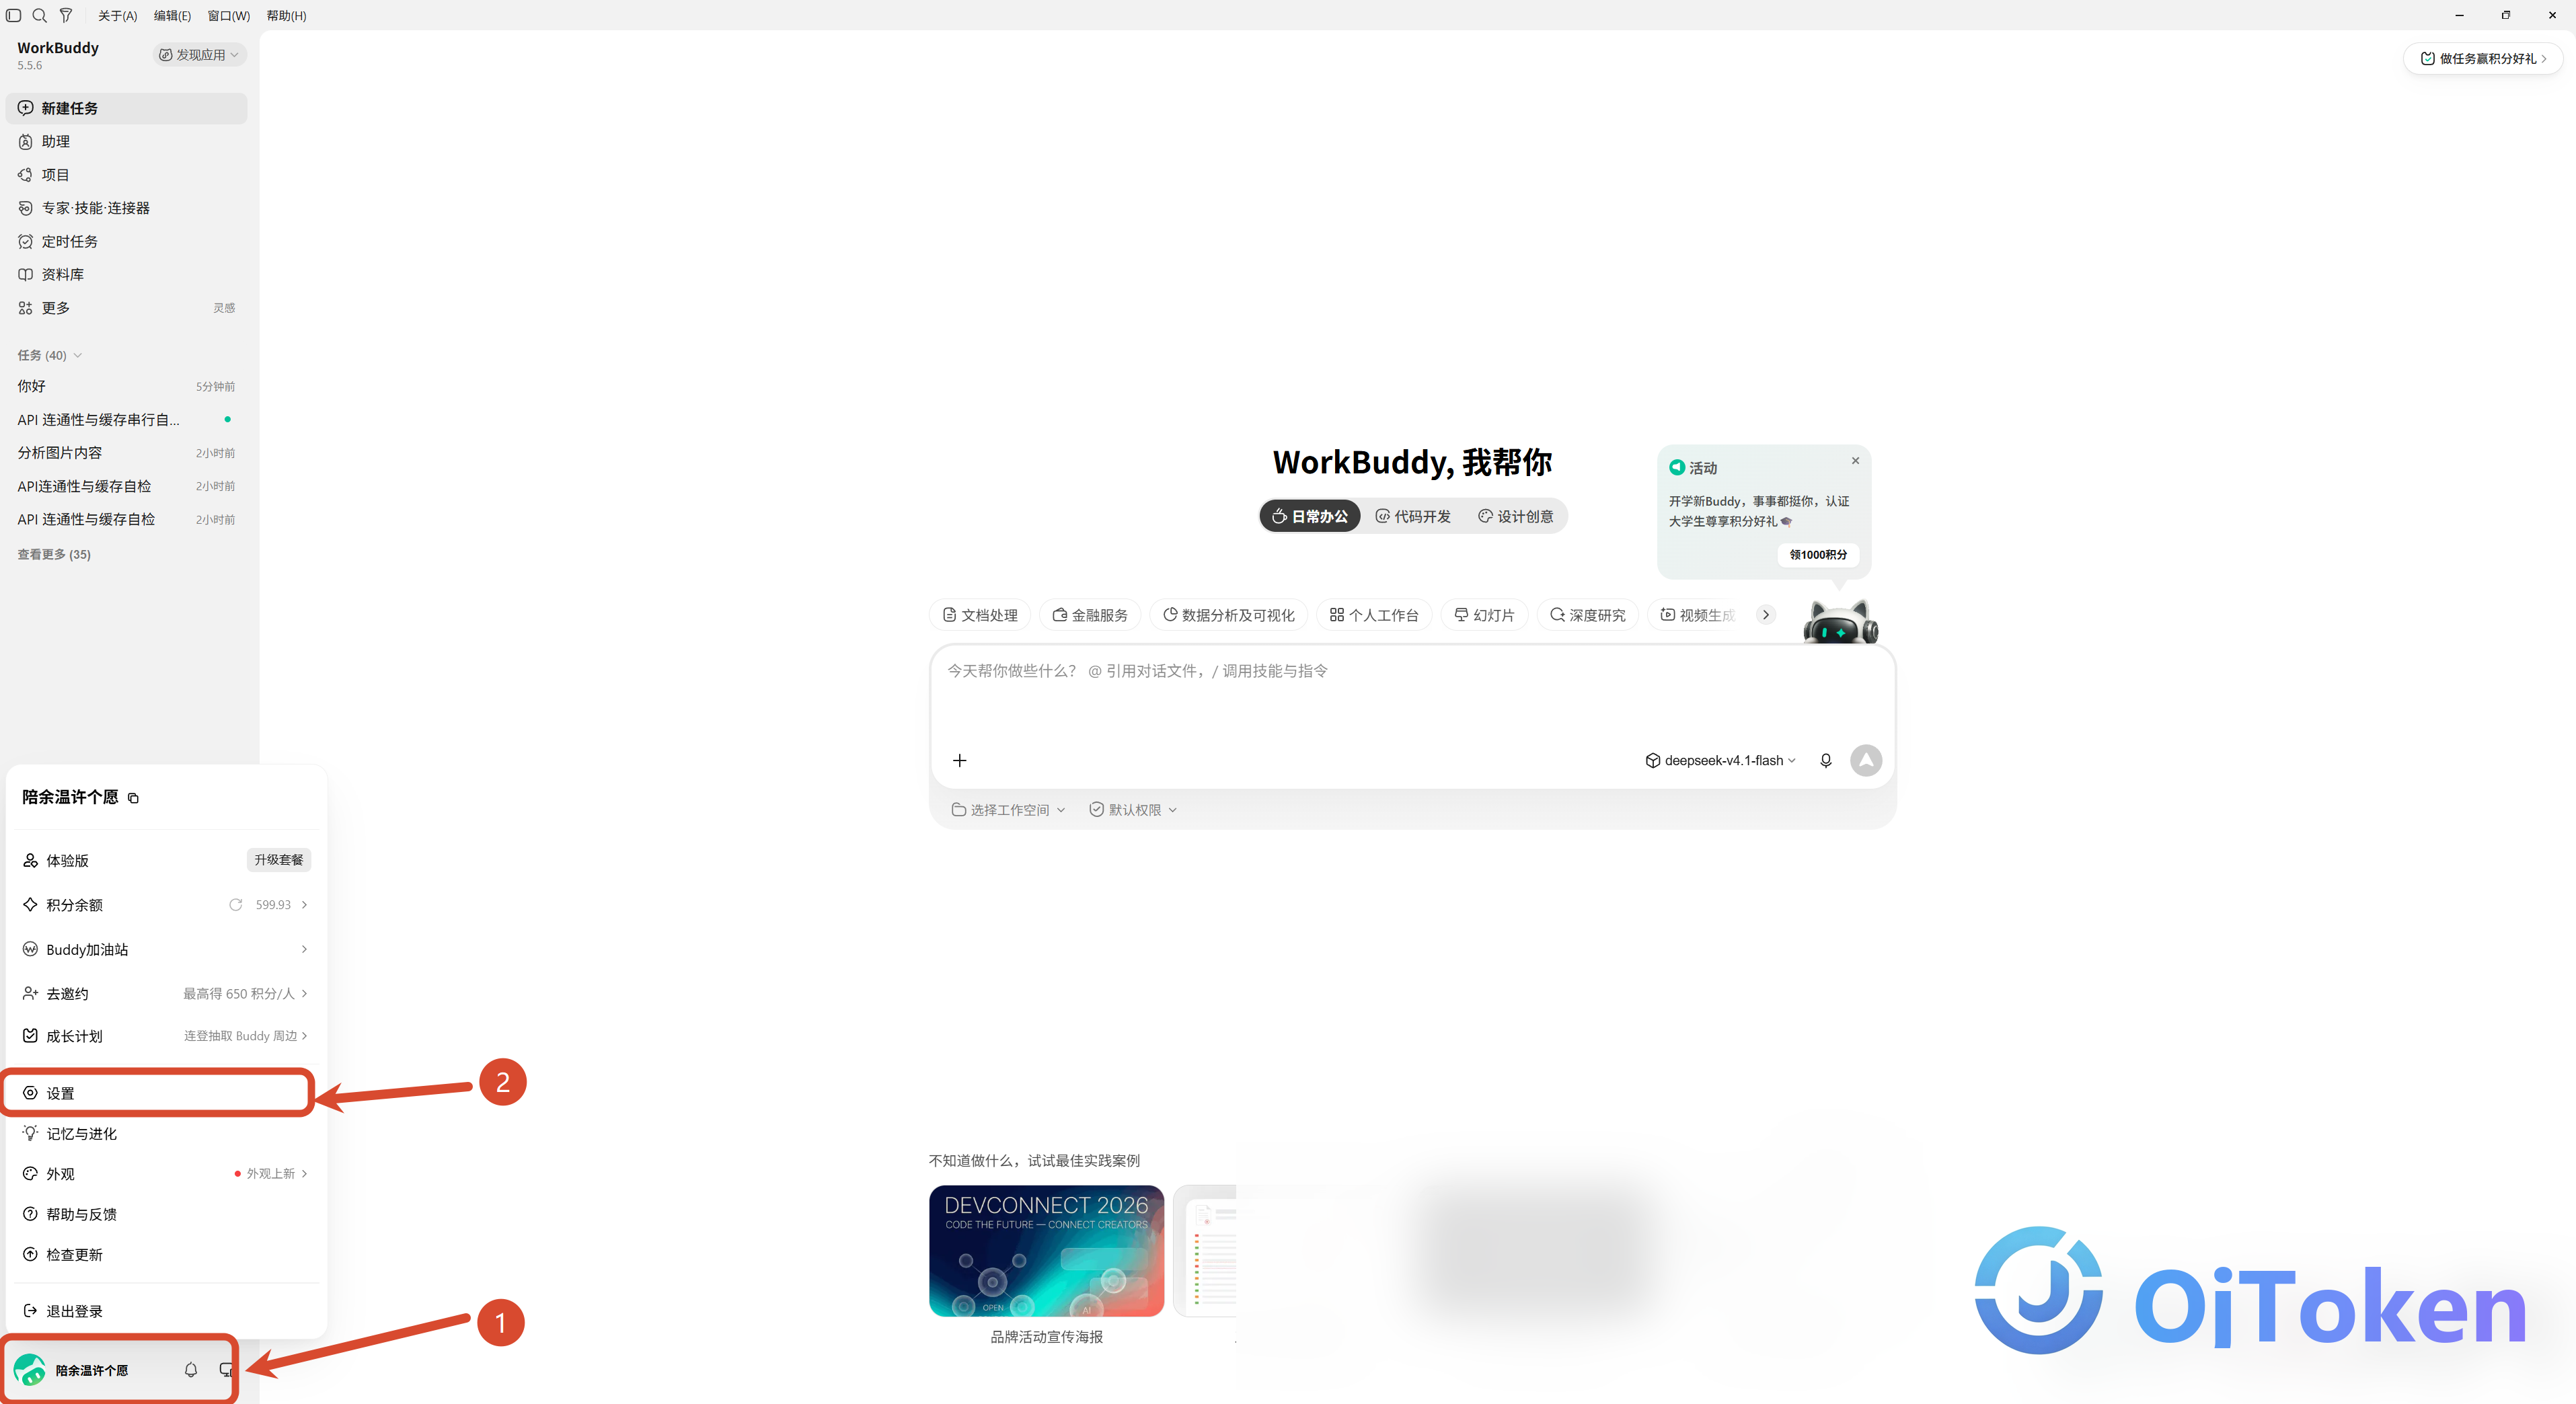Close the 活动 promotion popup
This screenshot has height=1404, width=2576.
pos(1855,461)
